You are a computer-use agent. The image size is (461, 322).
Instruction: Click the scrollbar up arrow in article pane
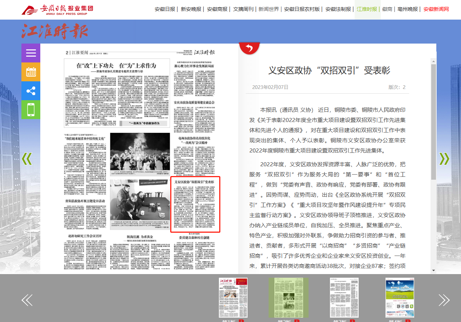(433, 61)
